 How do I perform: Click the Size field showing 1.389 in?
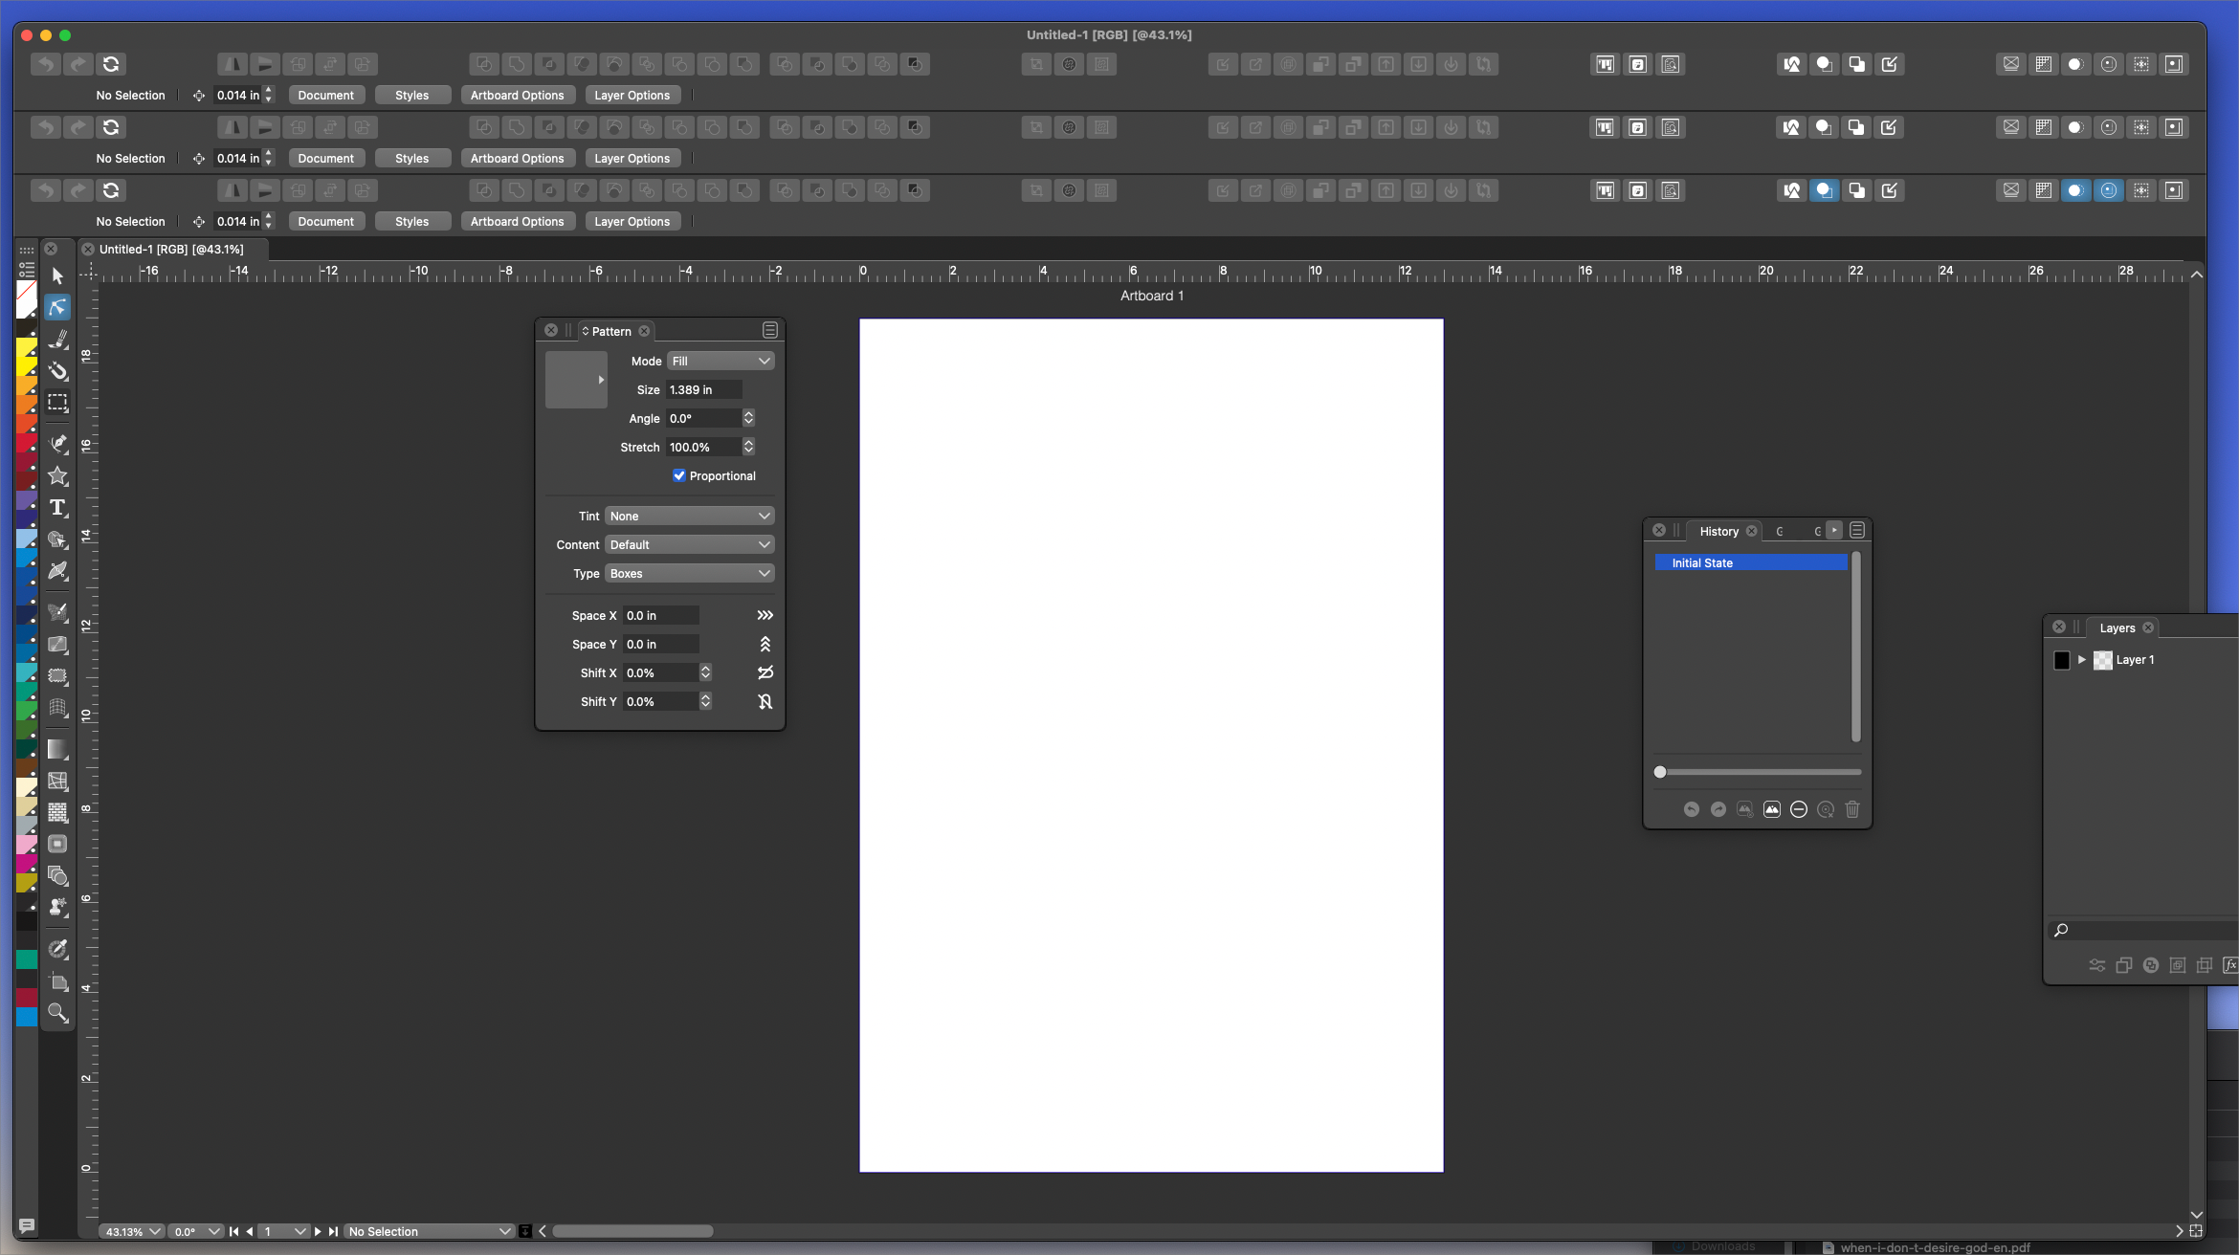(x=703, y=389)
